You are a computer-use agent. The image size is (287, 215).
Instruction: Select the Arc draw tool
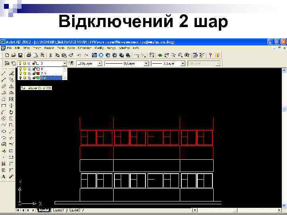[x=4, y=112]
